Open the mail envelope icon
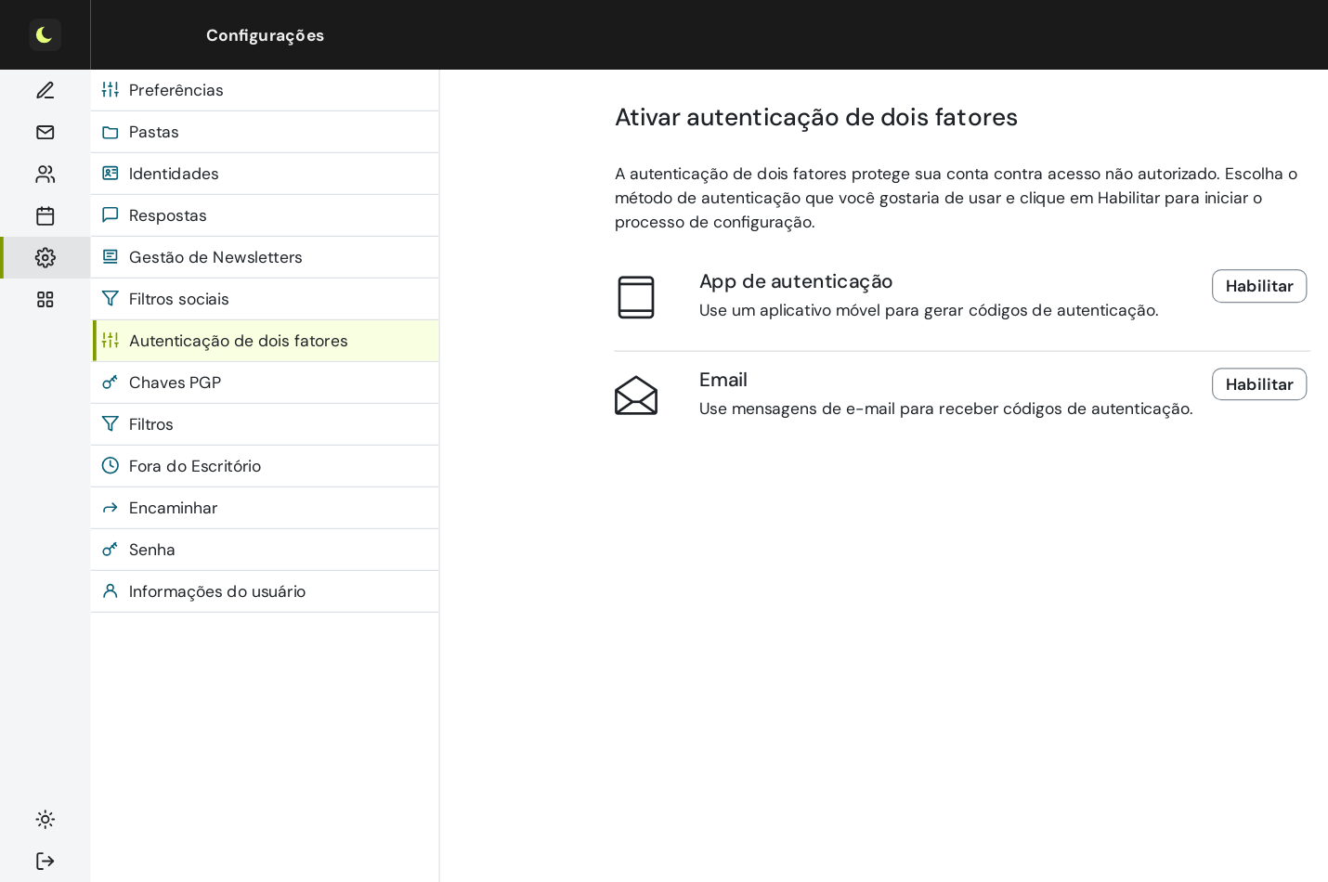 point(45,132)
